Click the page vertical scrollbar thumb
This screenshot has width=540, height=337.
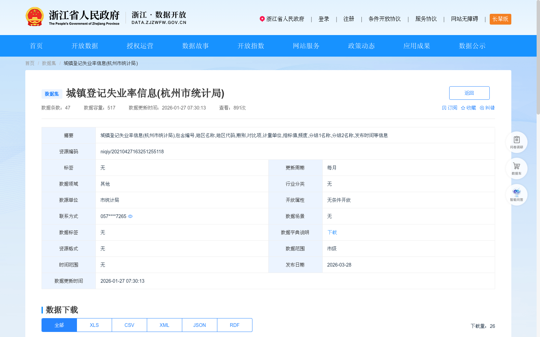[538, 57]
